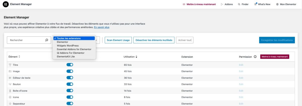This screenshot has width=302, height=106.
Task: Click the "5 fois" usage cell
Action: pos(127,104)
